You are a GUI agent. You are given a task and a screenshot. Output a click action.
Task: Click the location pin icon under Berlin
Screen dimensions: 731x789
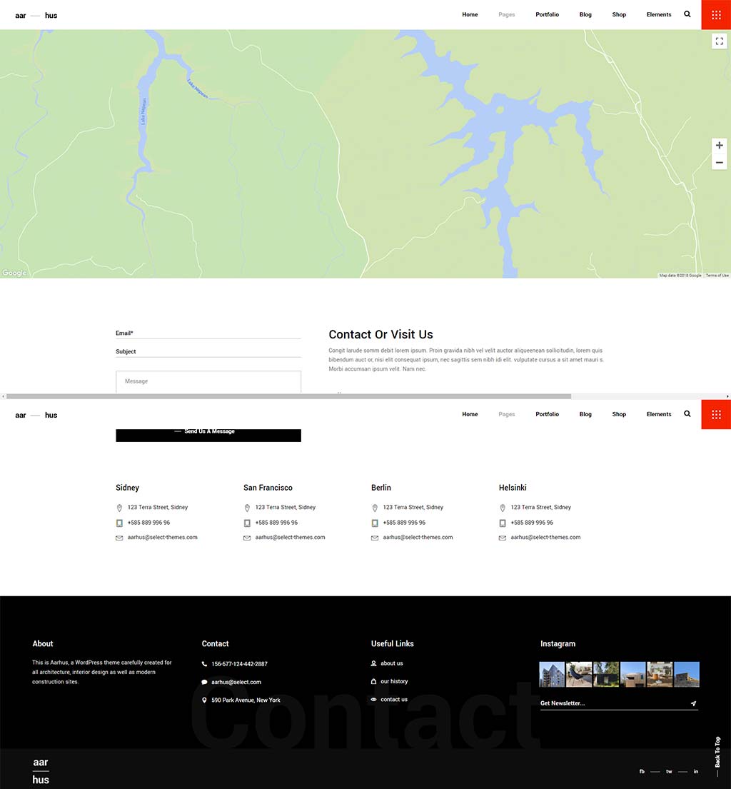pyautogui.click(x=375, y=508)
